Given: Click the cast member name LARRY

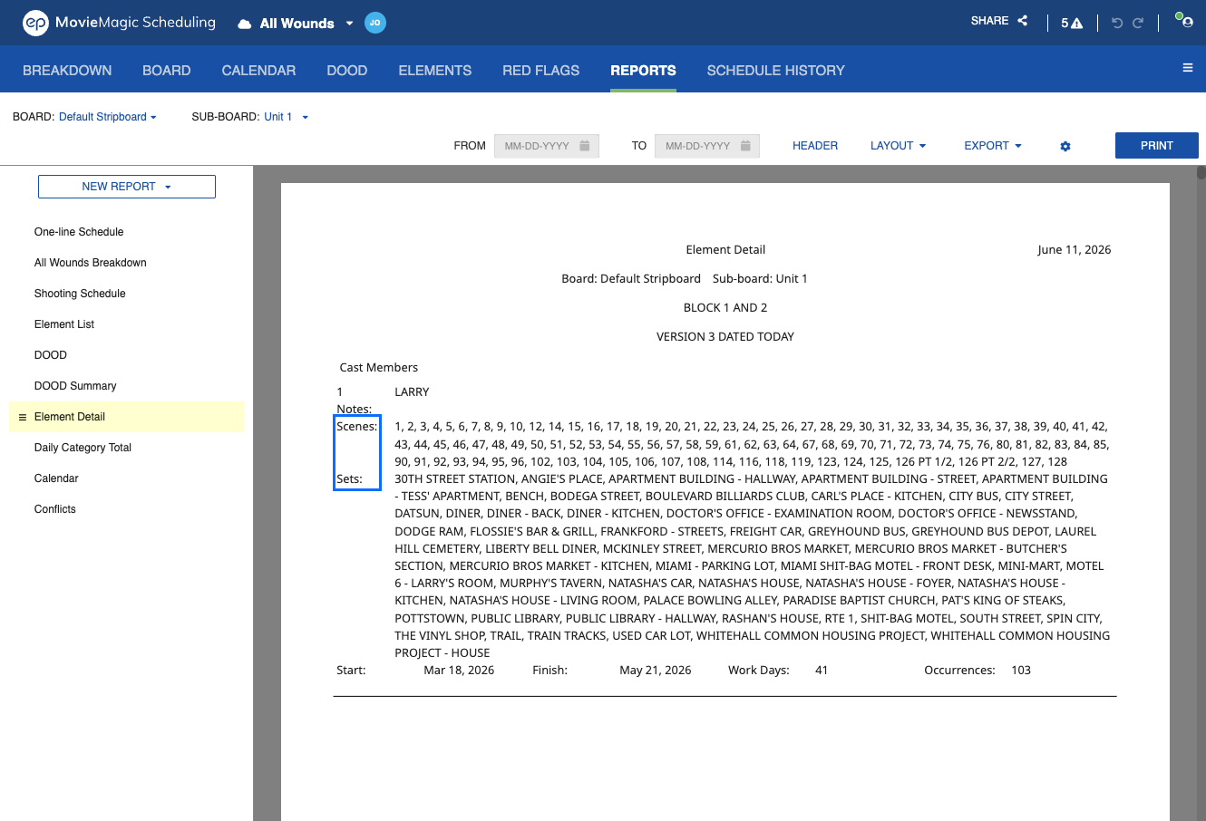Looking at the screenshot, I should pyautogui.click(x=412, y=392).
